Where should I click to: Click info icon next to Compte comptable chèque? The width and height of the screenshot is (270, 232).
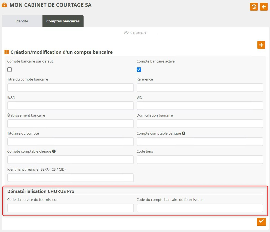(x=54, y=151)
